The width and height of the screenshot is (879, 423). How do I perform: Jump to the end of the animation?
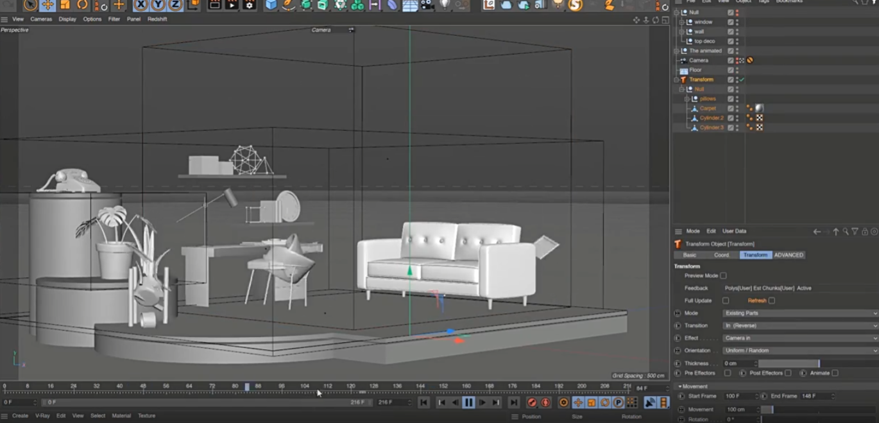pos(513,402)
